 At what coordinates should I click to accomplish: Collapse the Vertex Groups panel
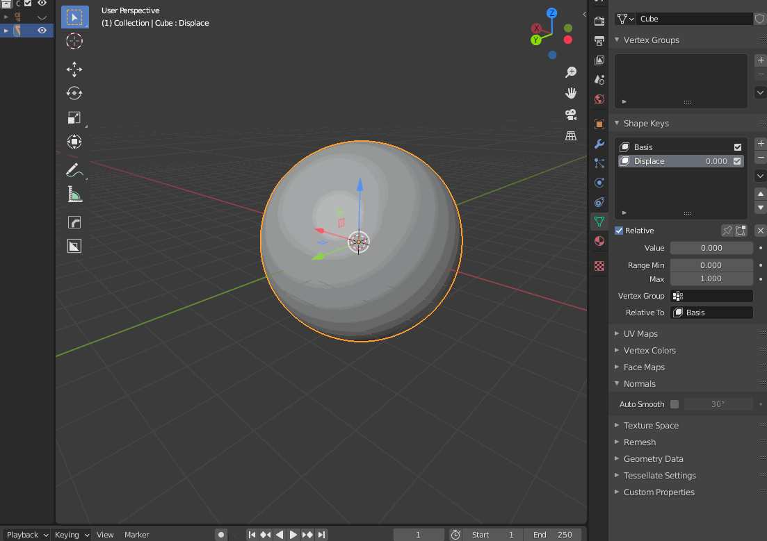pos(617,40)
